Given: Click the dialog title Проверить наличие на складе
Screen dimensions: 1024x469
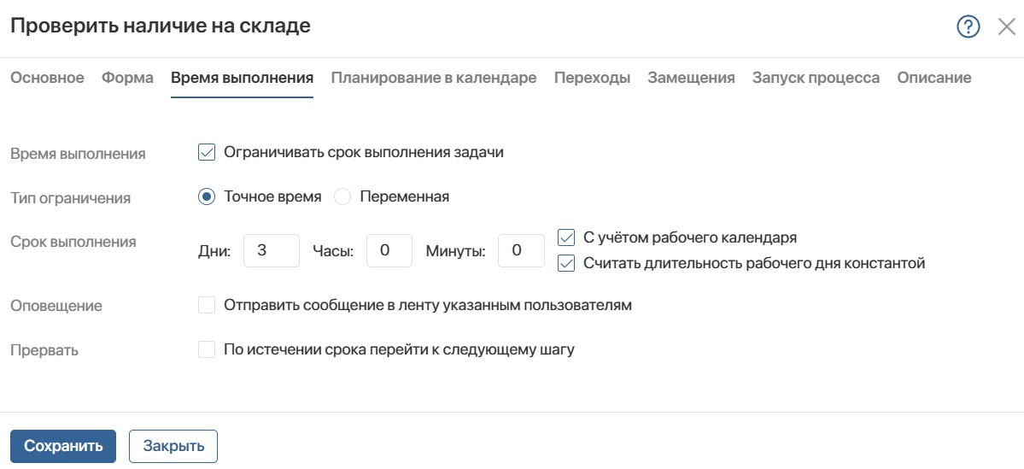Looking at the screenshot, I should point(161,26).
